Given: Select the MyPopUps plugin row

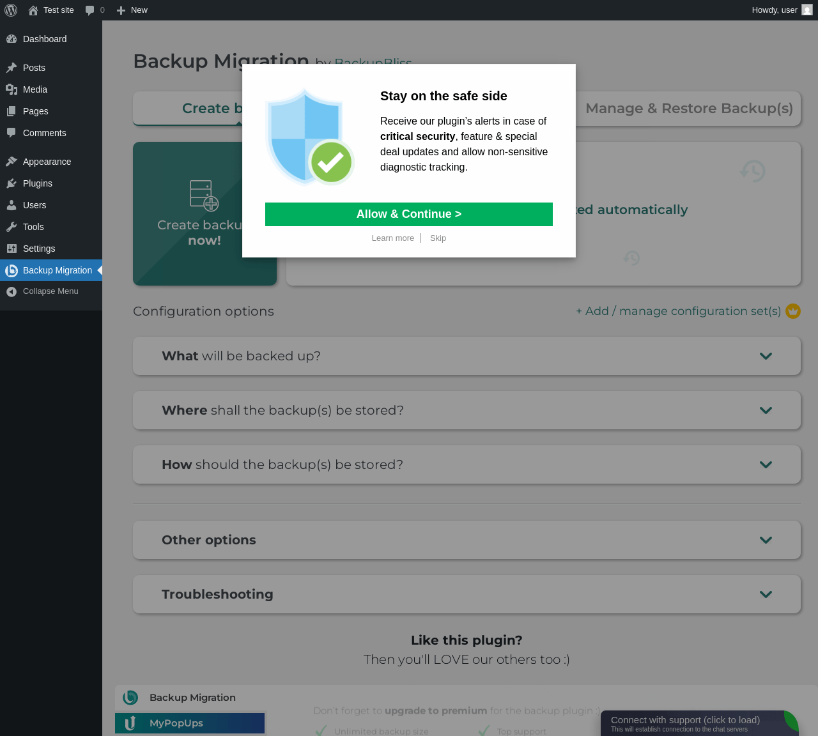Looking at the screenshot, I should [x=190, y=723].
